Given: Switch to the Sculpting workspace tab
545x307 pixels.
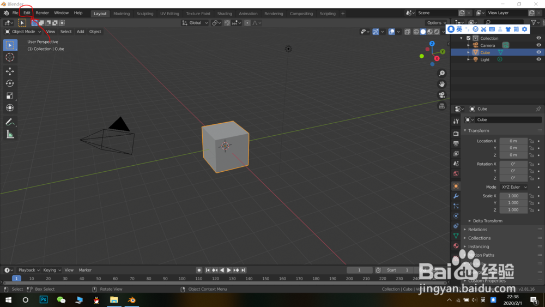Looking at the screenshot, I should point(145,14).
